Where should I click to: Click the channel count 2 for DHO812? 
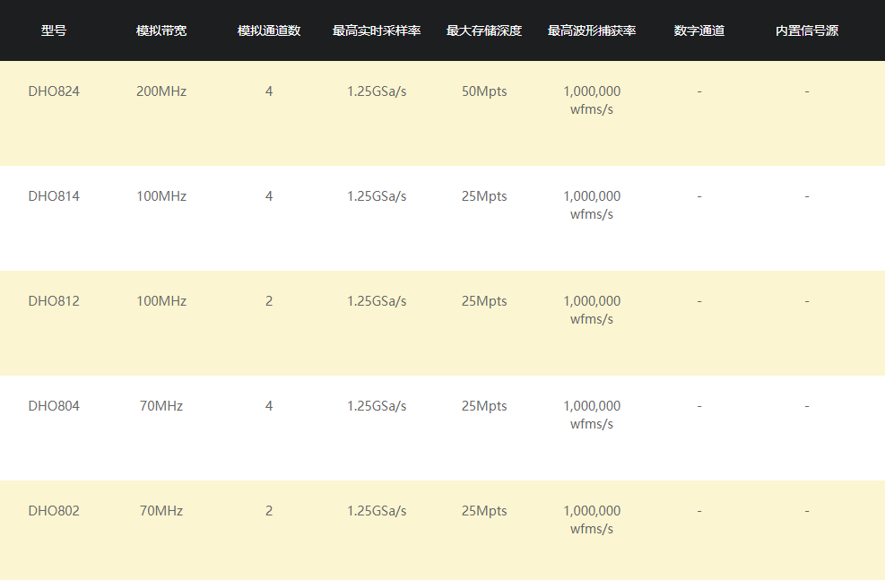pos(269,301)
